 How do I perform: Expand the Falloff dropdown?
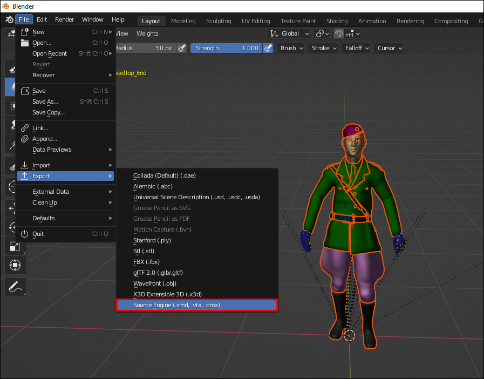click(x=355, y=48)
